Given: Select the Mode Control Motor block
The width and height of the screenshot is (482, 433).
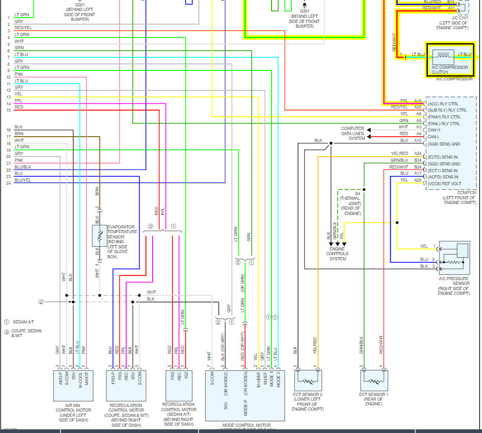Looking at the screenshot, I should (245, 396).
